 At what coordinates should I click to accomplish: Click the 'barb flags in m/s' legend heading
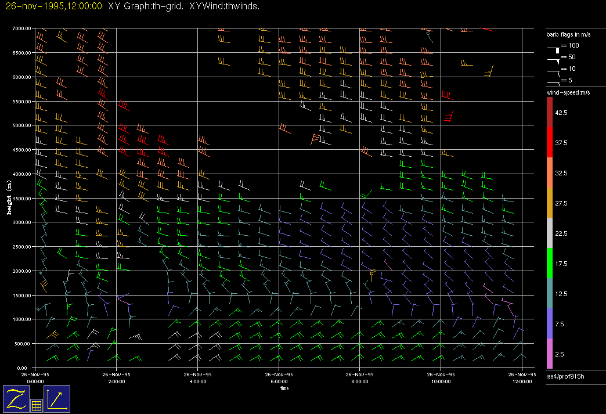click(569, 35)
